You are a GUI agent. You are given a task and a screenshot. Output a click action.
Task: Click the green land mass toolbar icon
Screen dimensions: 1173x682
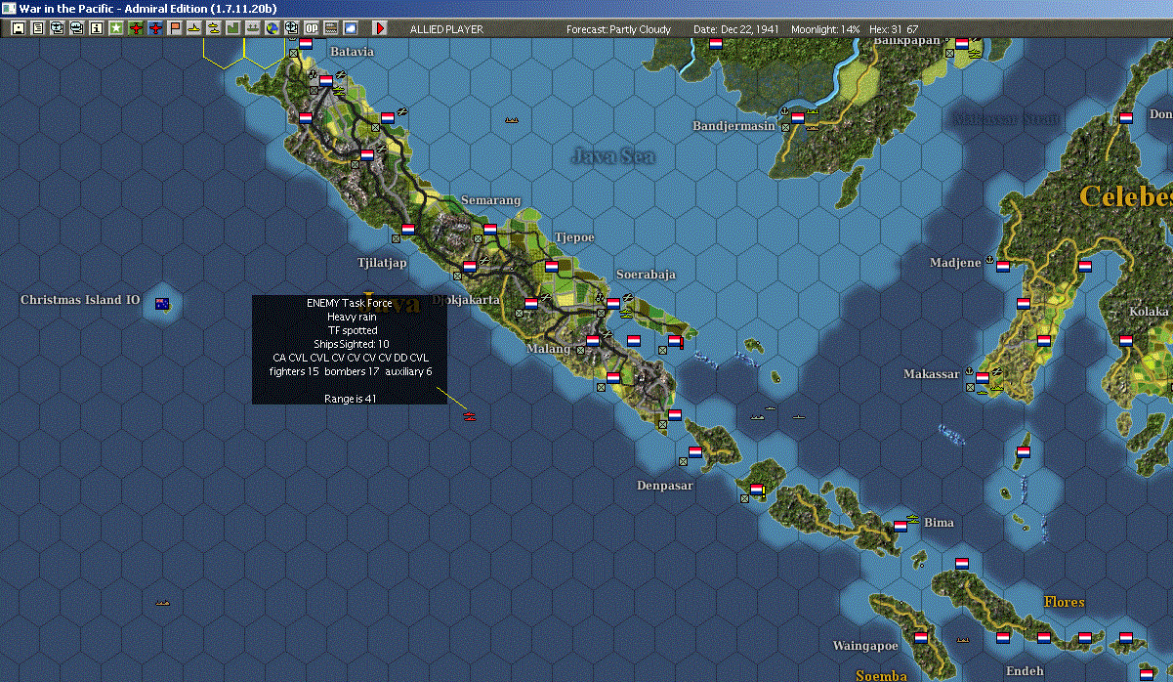233,28
